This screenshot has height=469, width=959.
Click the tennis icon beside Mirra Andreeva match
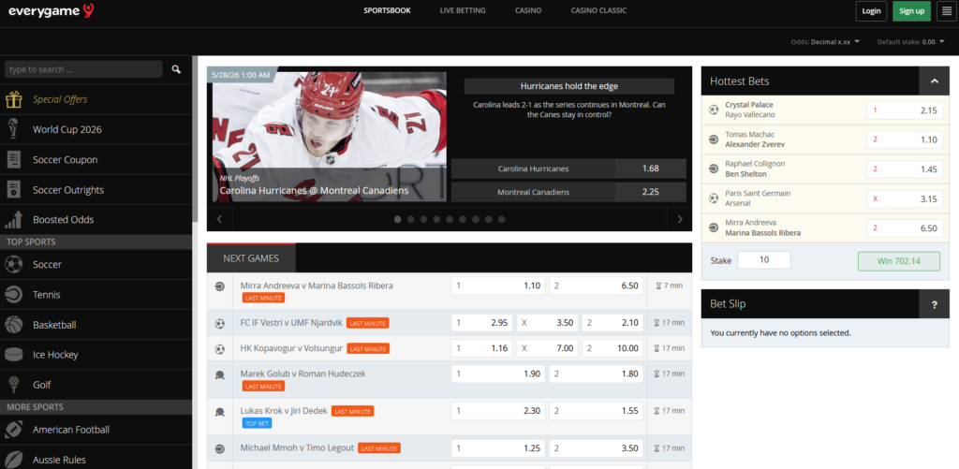[x=220, y=286]
